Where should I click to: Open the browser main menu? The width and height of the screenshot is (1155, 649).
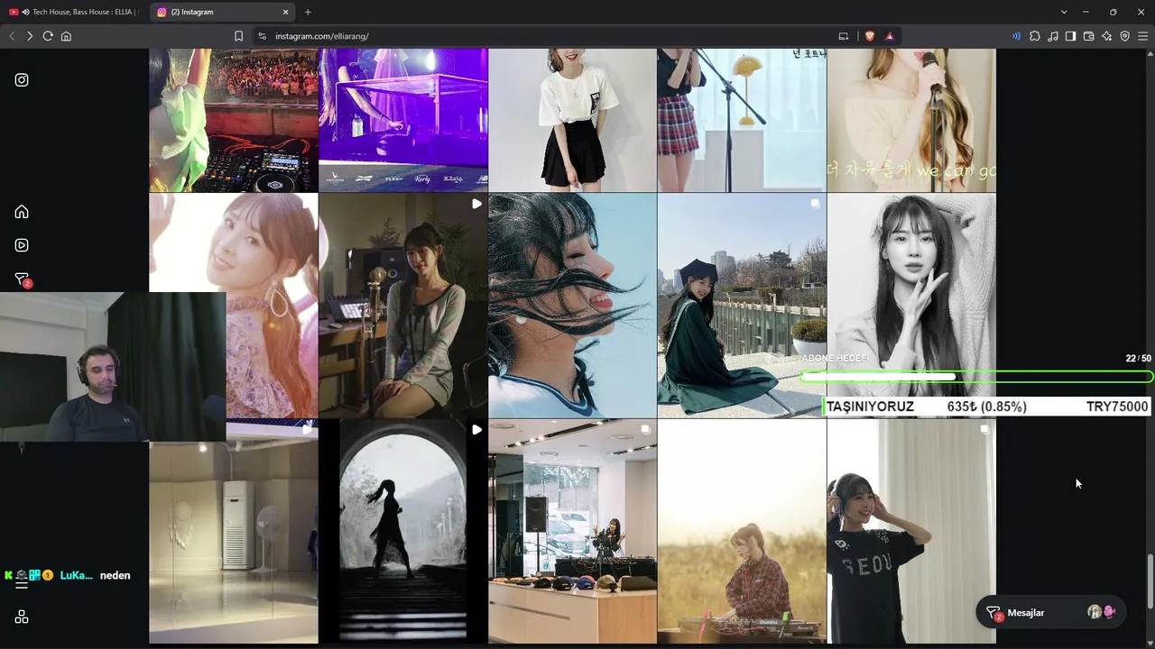coord(1143,36)
